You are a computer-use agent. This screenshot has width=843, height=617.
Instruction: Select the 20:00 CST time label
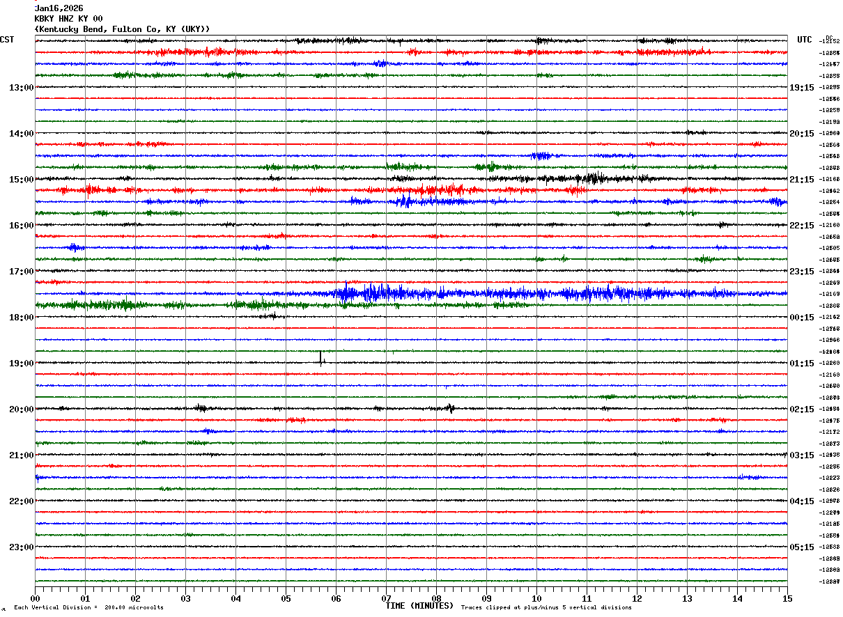pos(22,409)
